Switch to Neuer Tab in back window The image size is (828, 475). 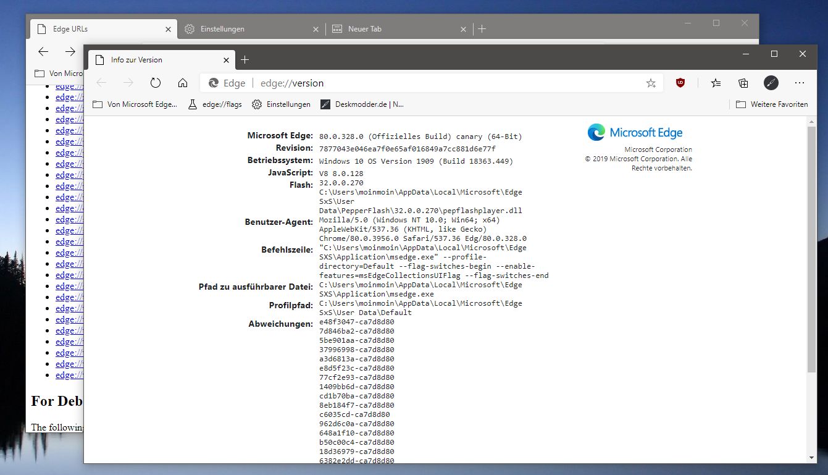pos(399,28)
